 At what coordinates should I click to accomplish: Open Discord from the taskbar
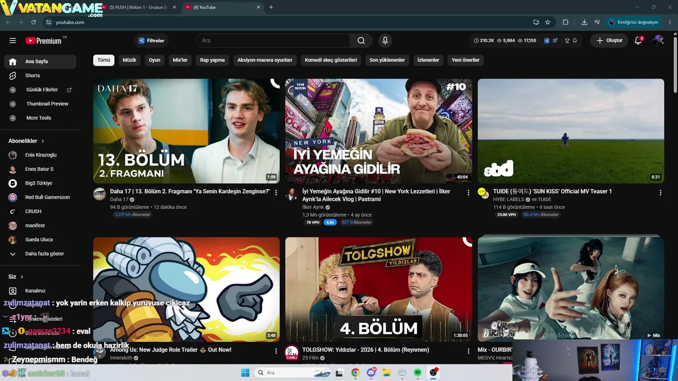click(371, 373)
